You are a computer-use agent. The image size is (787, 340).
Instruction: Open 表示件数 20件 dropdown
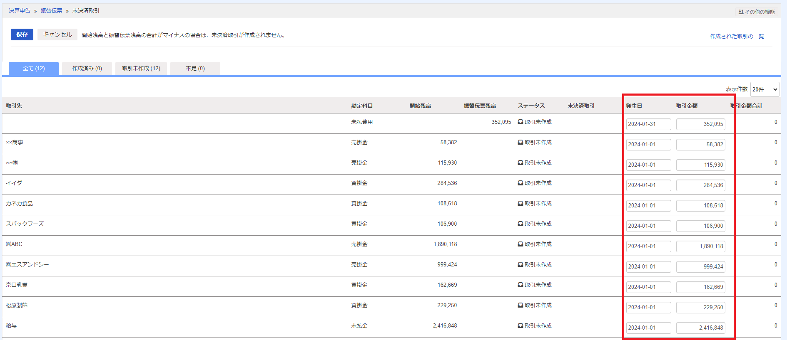765,89
